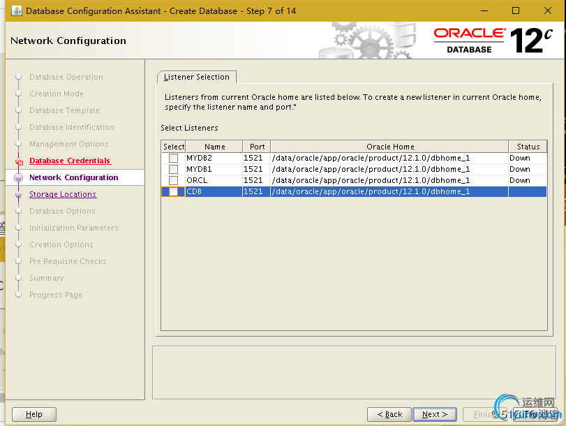Screen dimensions: 566x426
Task: Click the Oracle Home column header
Action: tap(389, 147)
